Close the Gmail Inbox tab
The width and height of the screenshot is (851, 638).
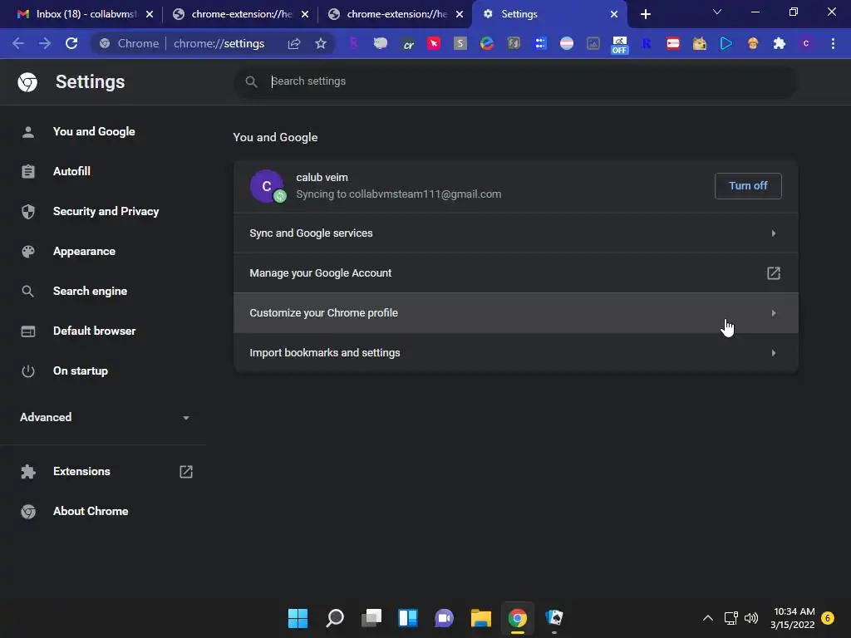click(150, 14)
